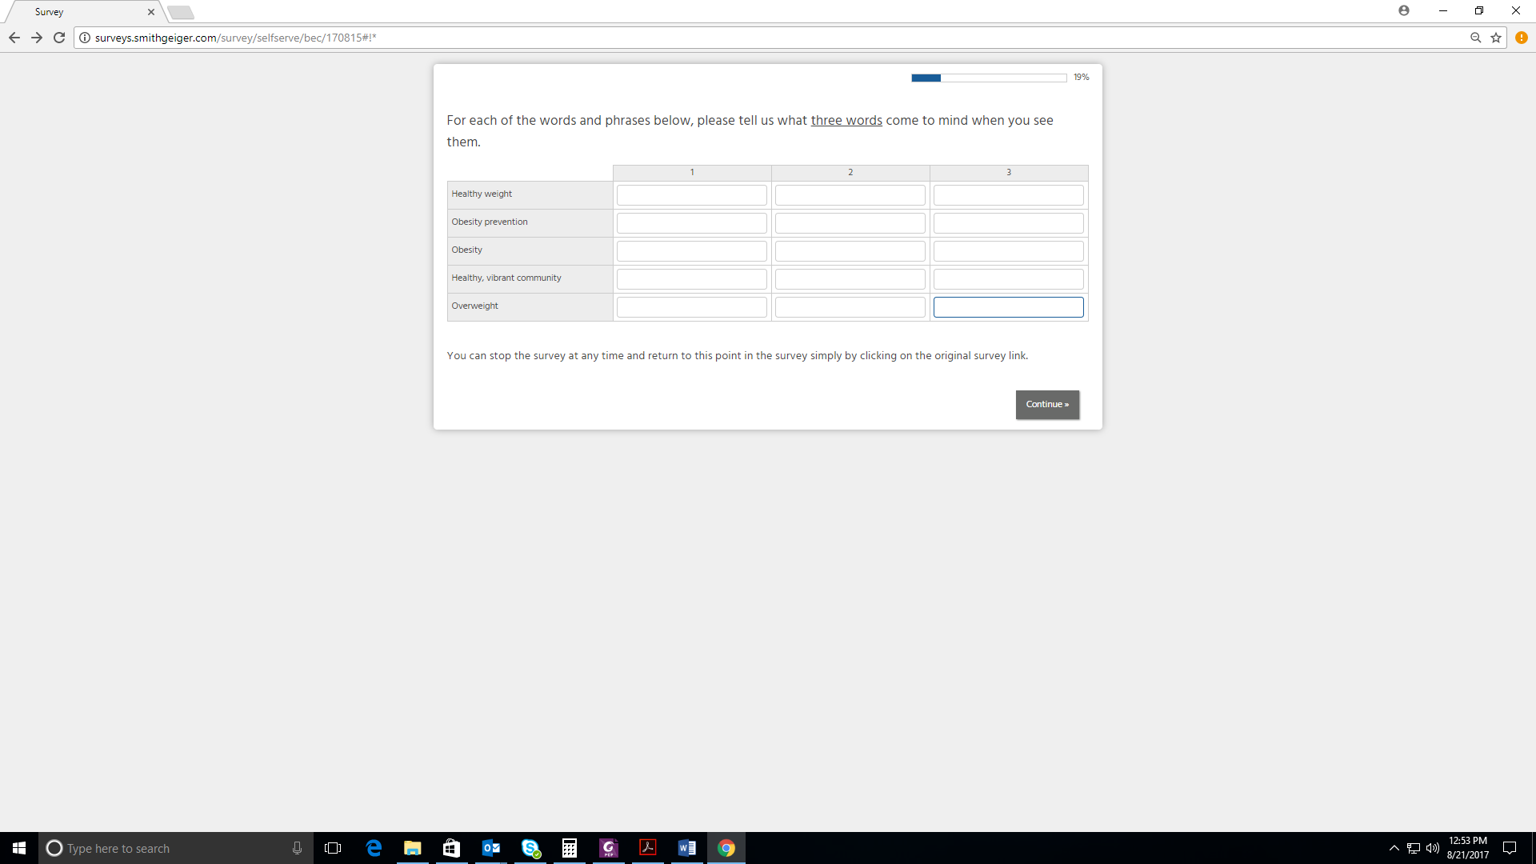Select the Survey browser tab
1536x864 pixels.
80,12
